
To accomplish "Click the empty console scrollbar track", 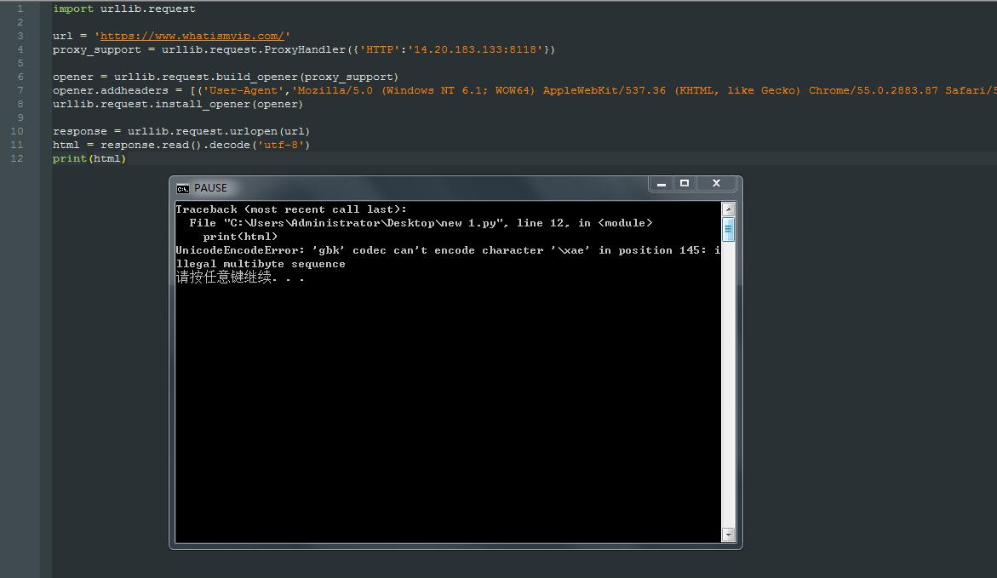I will [x=728, y=383].
